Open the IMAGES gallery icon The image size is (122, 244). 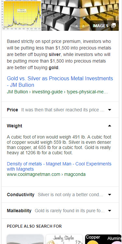114,25
